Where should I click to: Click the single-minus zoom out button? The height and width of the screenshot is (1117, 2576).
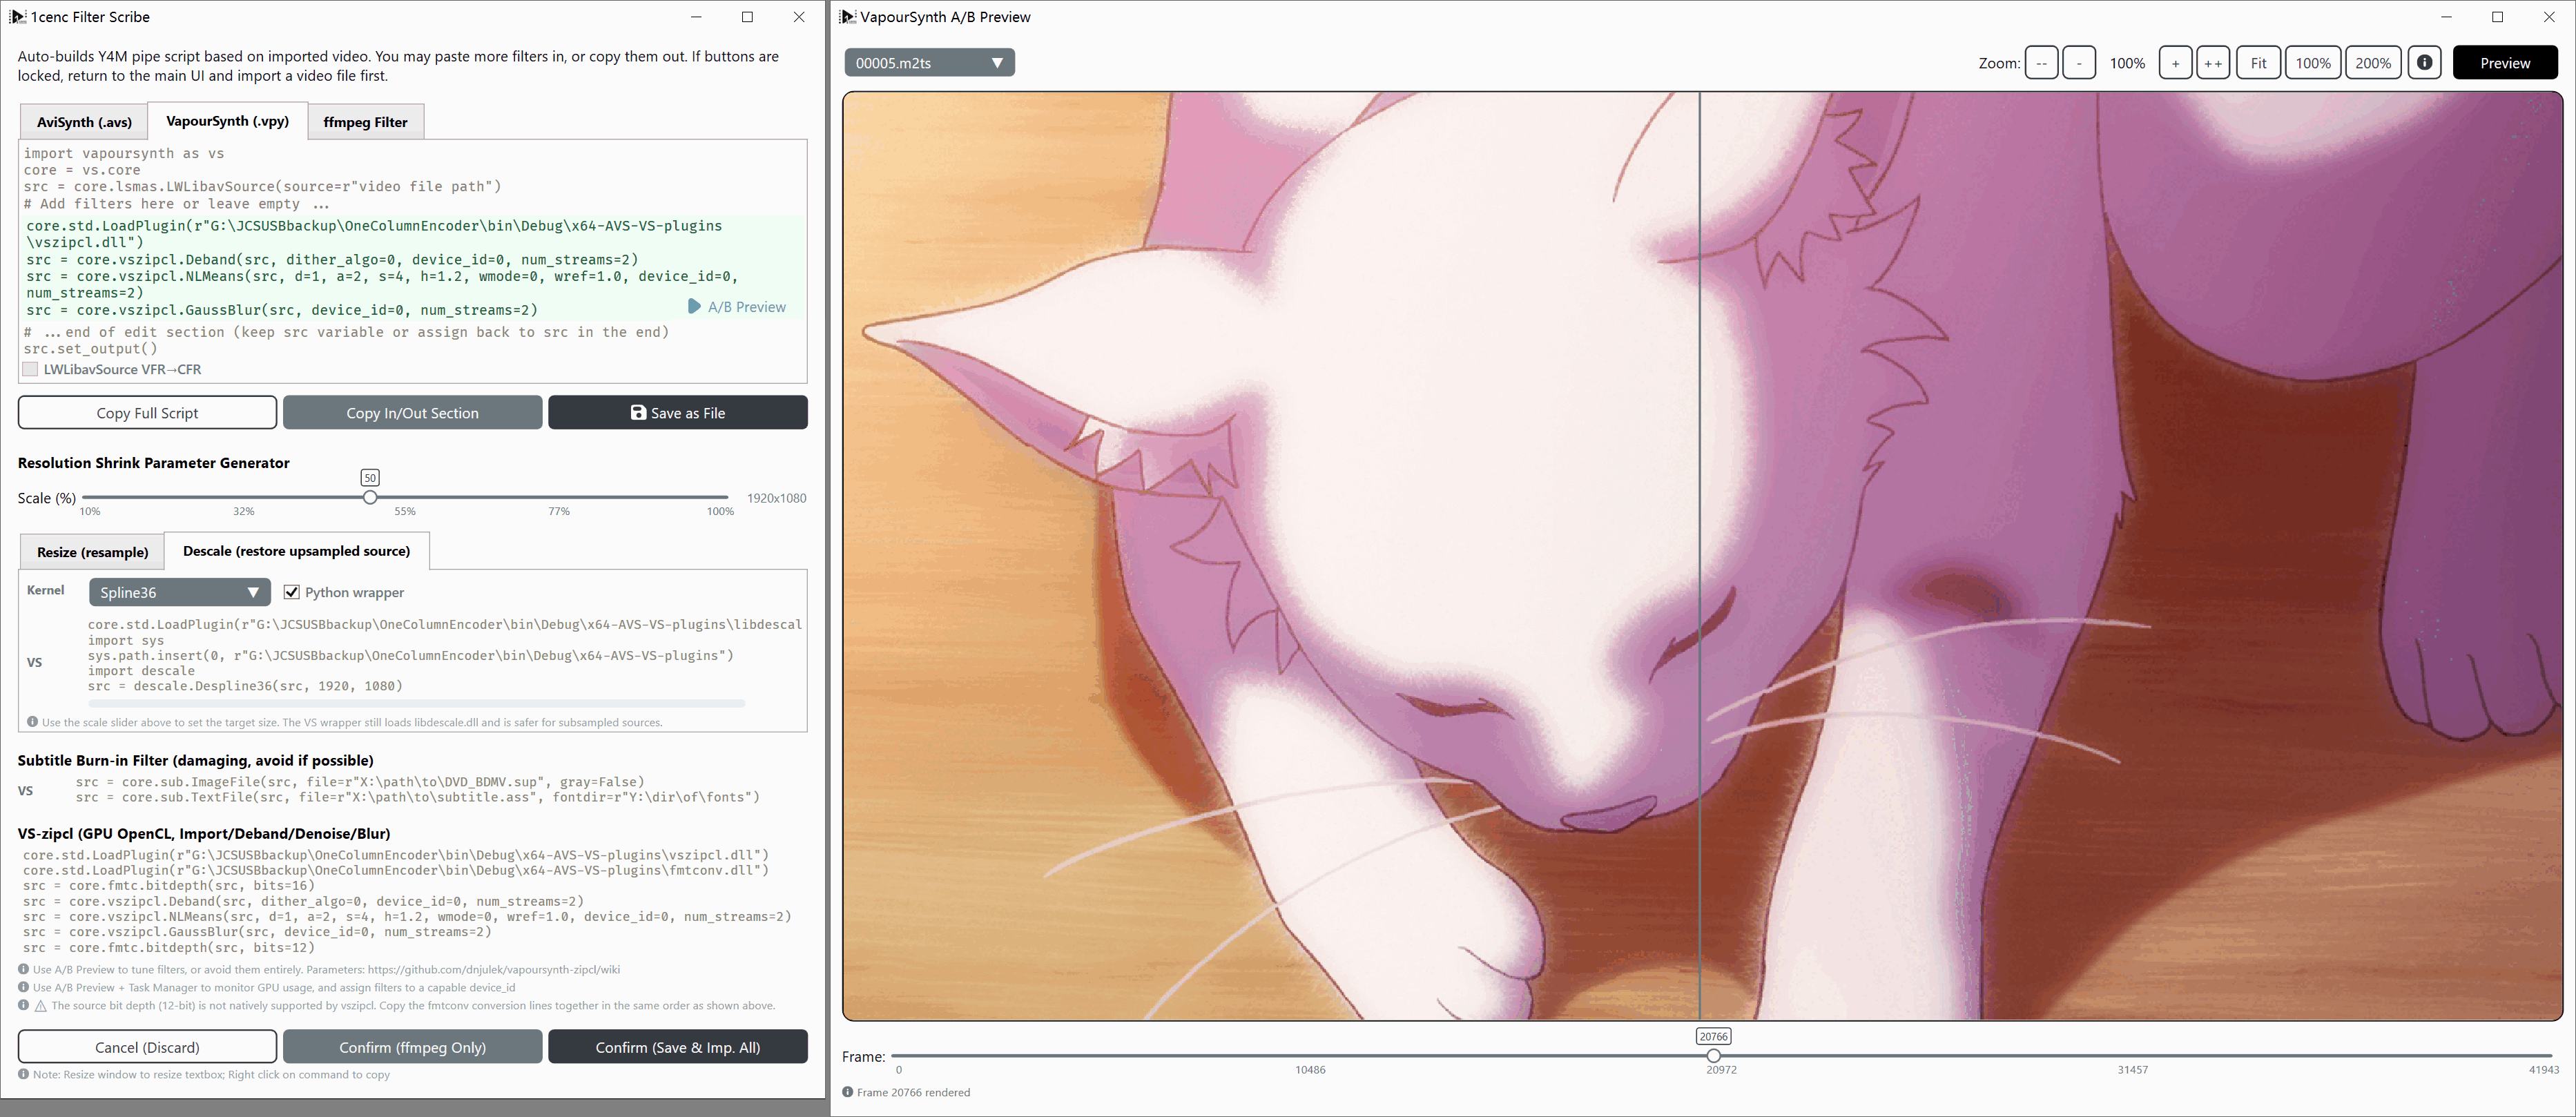click(2079, 63)
